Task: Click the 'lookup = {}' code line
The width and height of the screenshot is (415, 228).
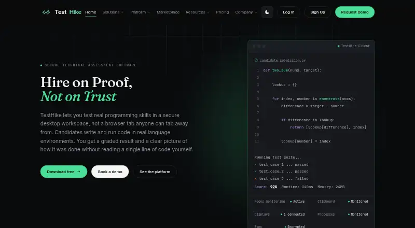Action: pyautogui.click(x=284, y=84)
